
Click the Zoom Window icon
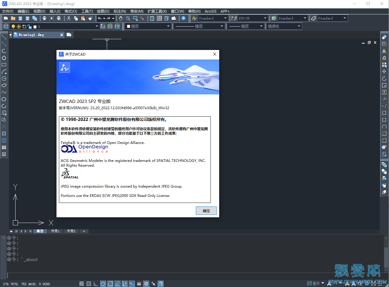point(135,18)
